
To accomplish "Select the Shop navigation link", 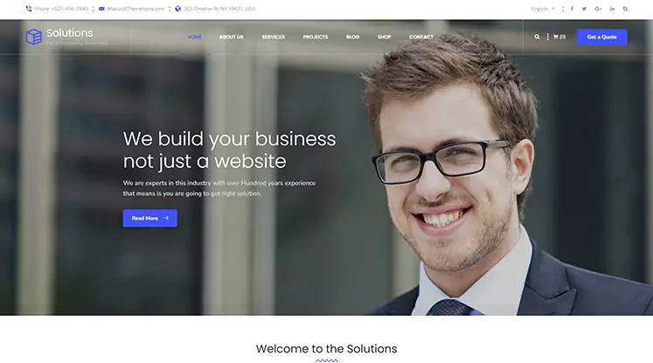I will [x=384, y=37].
